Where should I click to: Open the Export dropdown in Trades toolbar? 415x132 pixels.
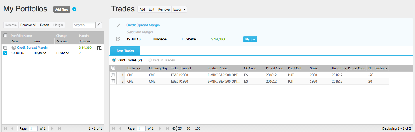point(179,9)
